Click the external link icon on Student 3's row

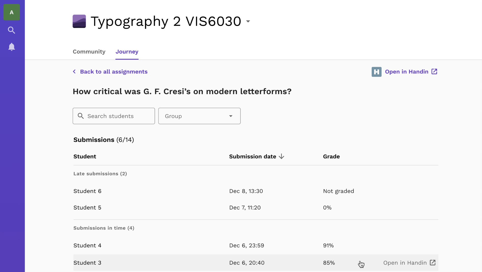point(433,263)
